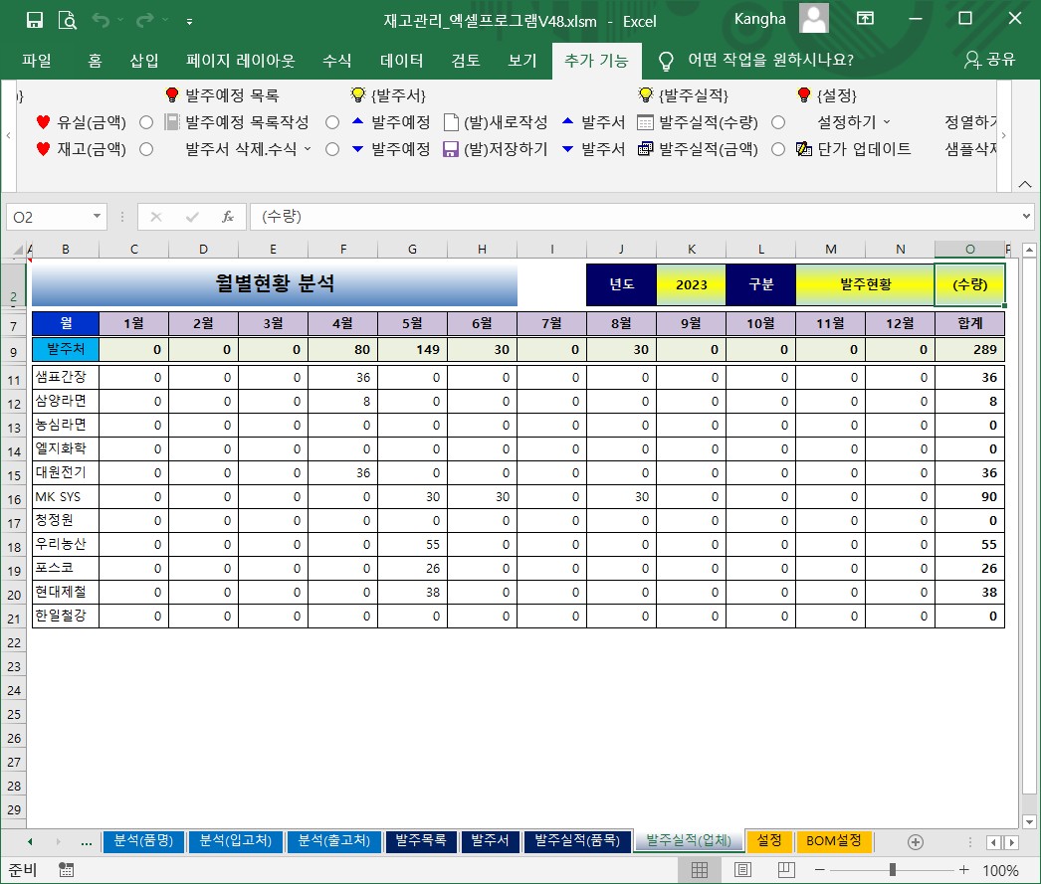Open Ribbon Display Options icon

pos(865,18)
